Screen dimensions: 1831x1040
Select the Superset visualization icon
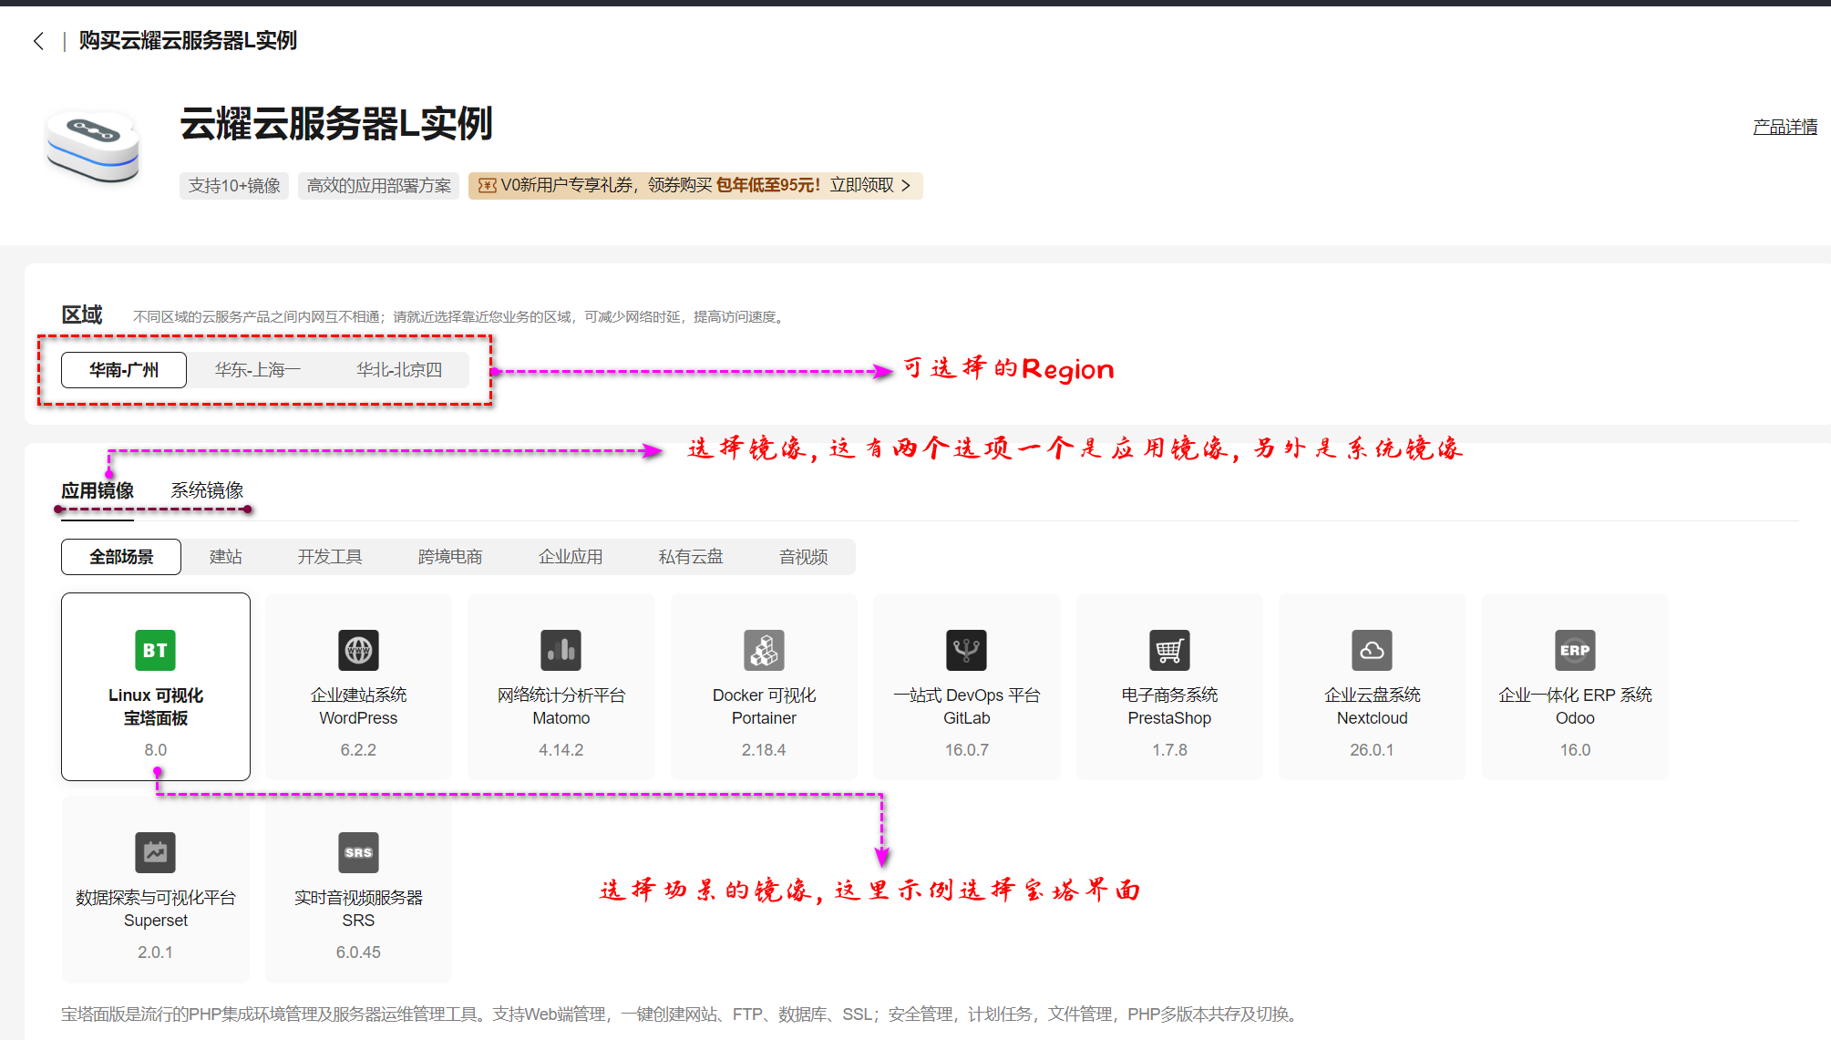pos(155,852)
